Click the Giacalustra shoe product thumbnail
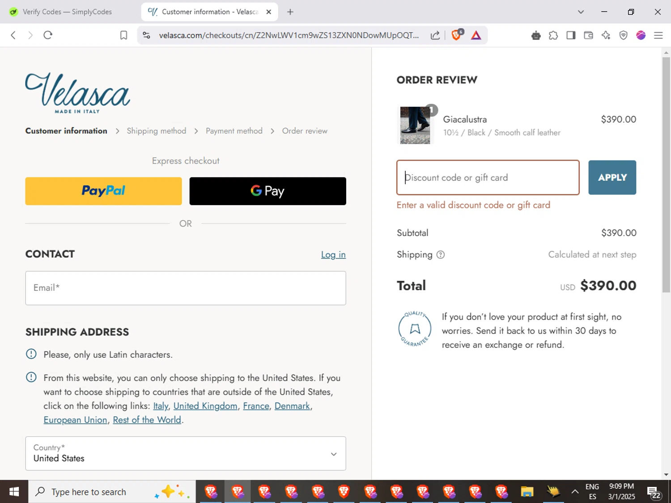This screenshot has height=503, width=671. point(415,125)
